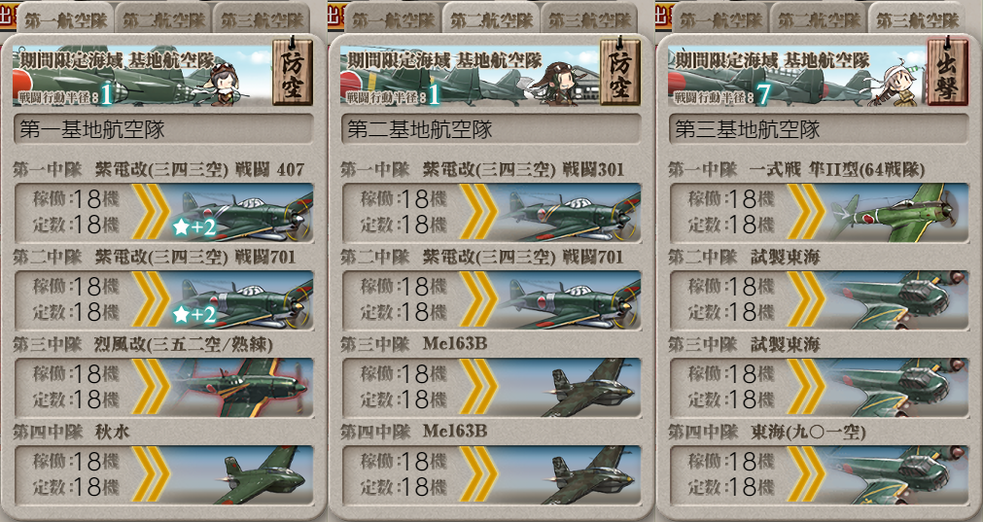
Task: Click the 第一基地航空隊 name field
Action: [163, 129]
